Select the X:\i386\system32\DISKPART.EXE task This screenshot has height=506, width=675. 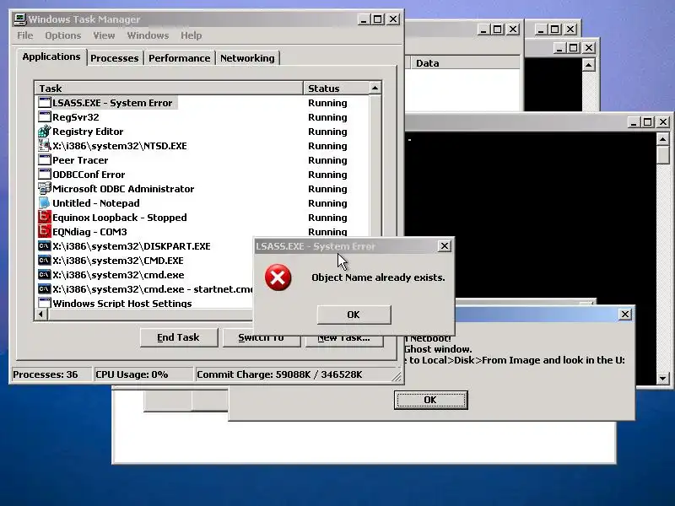coord(132,246)
